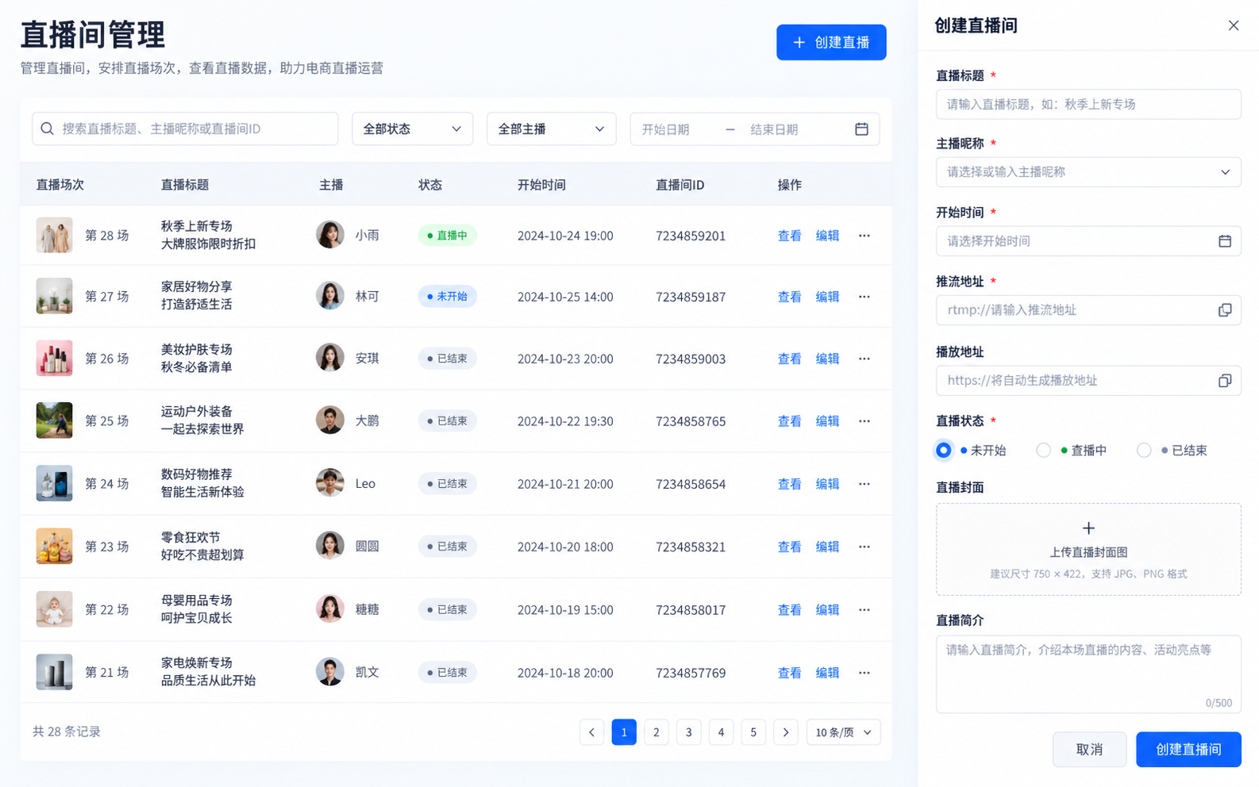Click the search magnifier icon
The height and width of the screenshot is (787, 1259).
click(48, 129)
